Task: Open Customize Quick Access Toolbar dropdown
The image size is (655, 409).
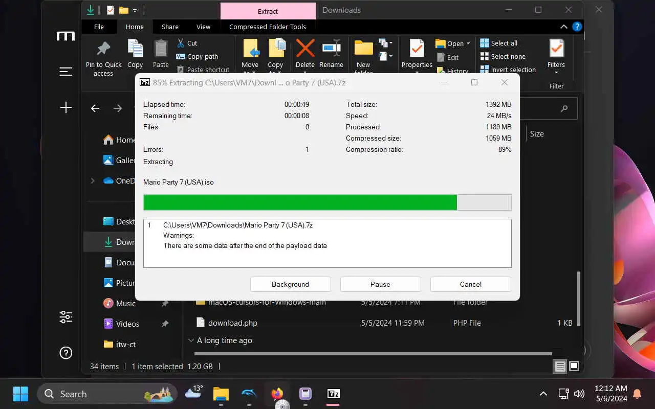Action: (x=135, y=10)
